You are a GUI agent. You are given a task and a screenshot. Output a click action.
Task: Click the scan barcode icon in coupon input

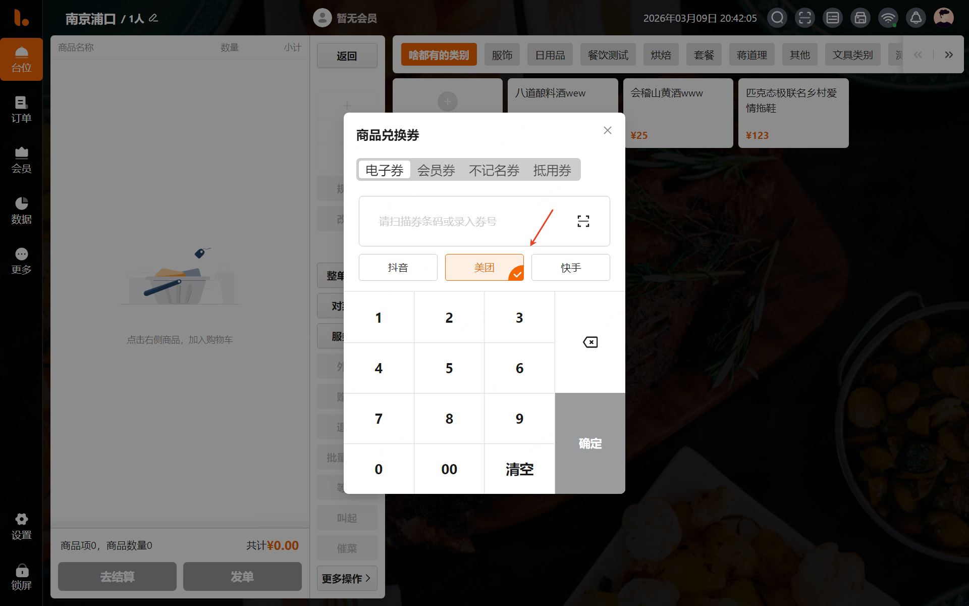pyautogui.click(x=583, y=221)
